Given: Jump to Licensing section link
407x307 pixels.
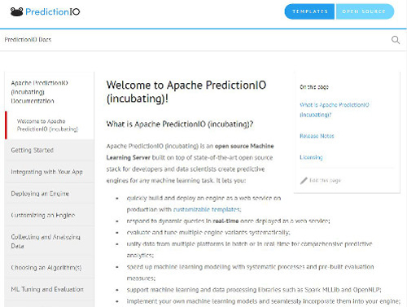Looking at the screenshot, I should 311,157.
